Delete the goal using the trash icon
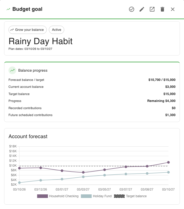This screenshot has height=209, width=184. tap(162, 9)
